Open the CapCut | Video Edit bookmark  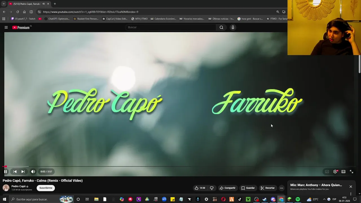pos(115,19)
